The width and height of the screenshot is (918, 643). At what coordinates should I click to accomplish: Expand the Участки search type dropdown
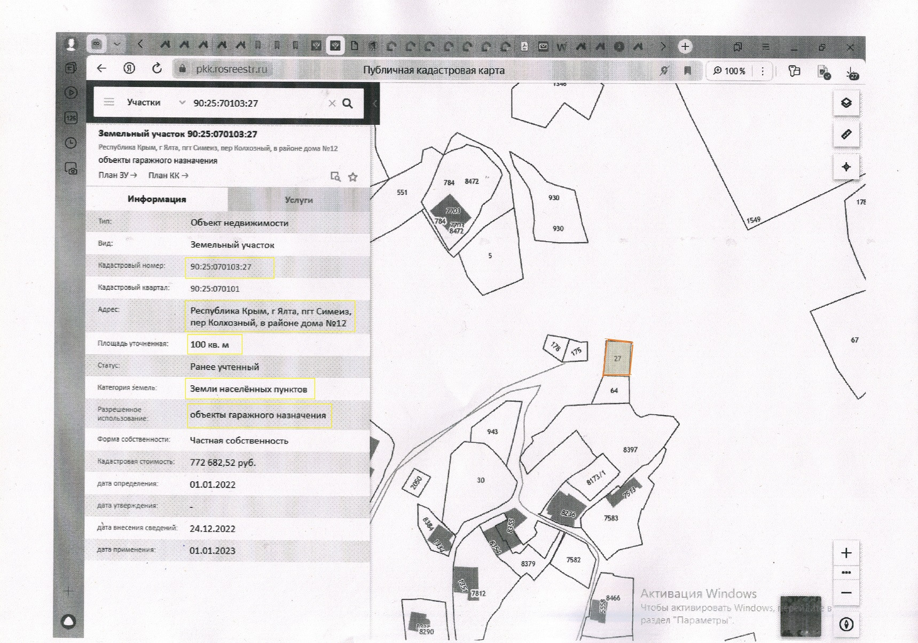(x=182, y=102)
